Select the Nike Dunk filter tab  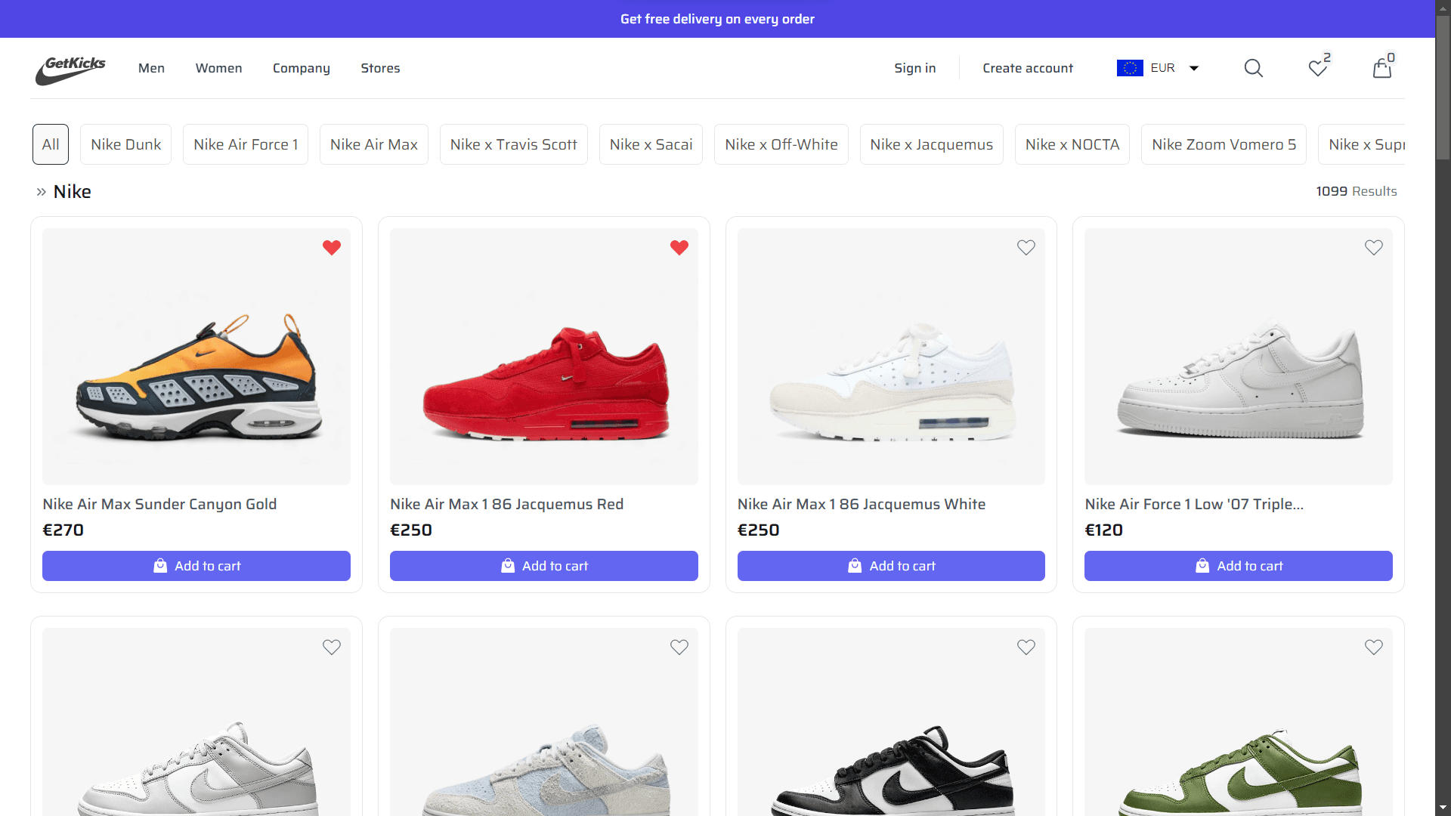point(126,144)
